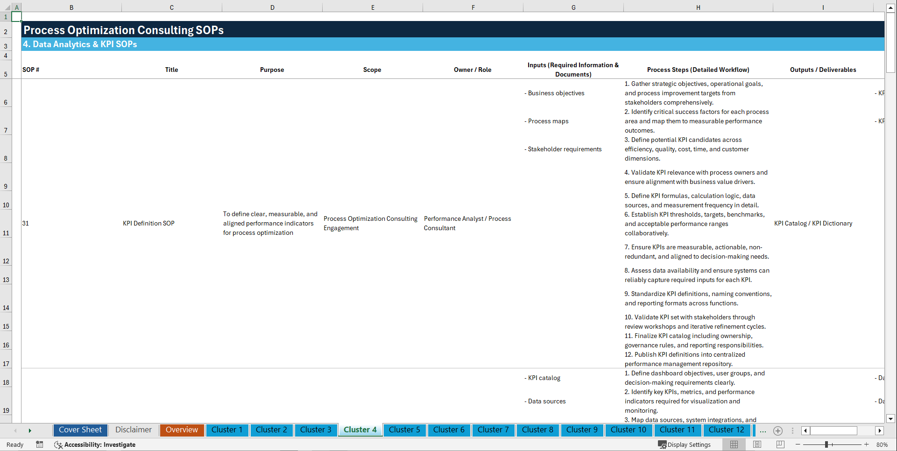
Task: Switch to Cluster 5 sheet
Action: pos(404,430)
